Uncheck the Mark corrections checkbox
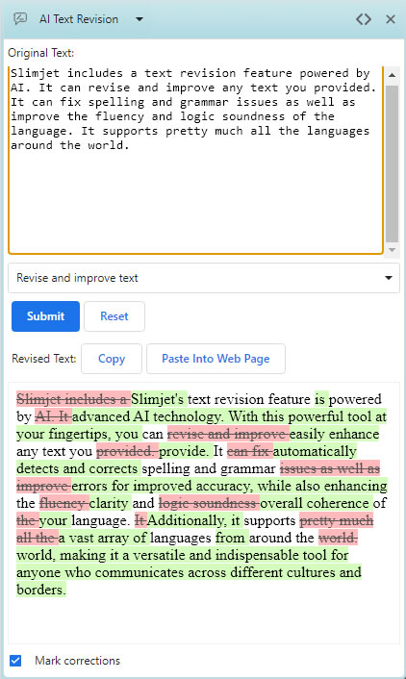The image size is (406, 679). coord(15,661)
